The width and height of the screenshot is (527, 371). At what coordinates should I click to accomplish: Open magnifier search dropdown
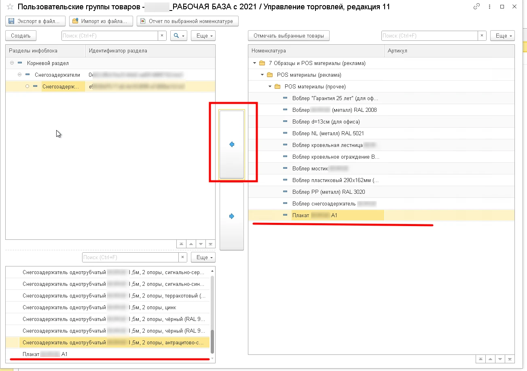178,36
